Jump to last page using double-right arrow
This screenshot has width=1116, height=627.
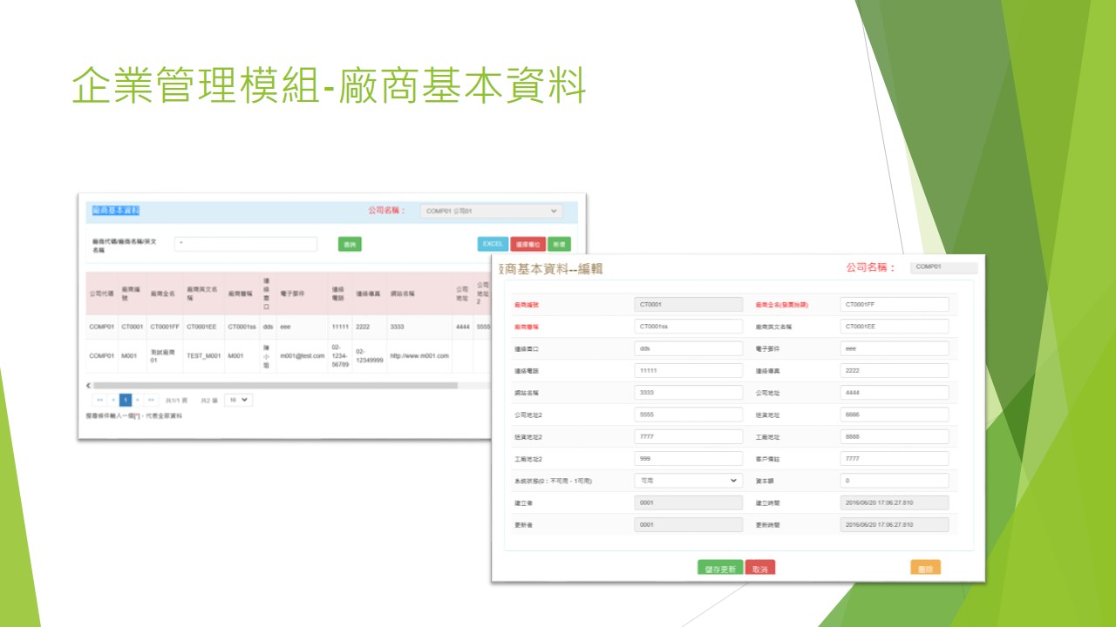point(151,400)
